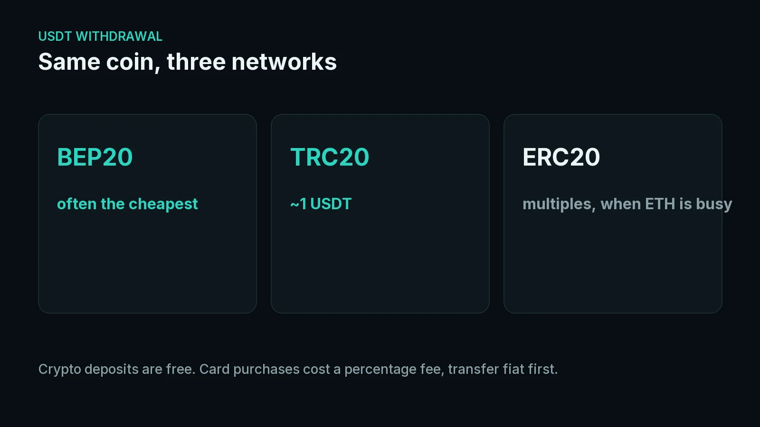Select the ERC20 card empty area
This screenshot has width=760, height=427.
613,263
